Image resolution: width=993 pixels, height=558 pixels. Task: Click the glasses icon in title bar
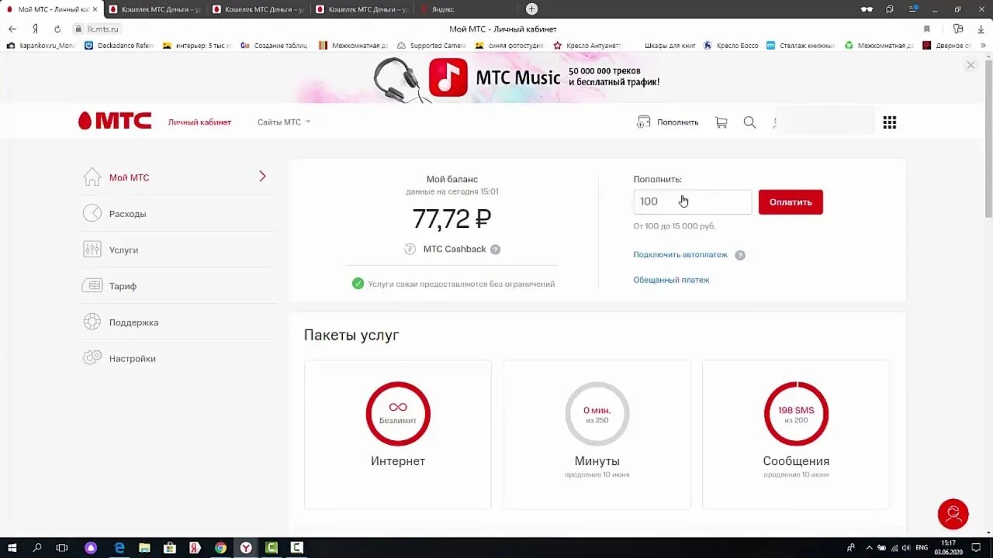(867, 9)
